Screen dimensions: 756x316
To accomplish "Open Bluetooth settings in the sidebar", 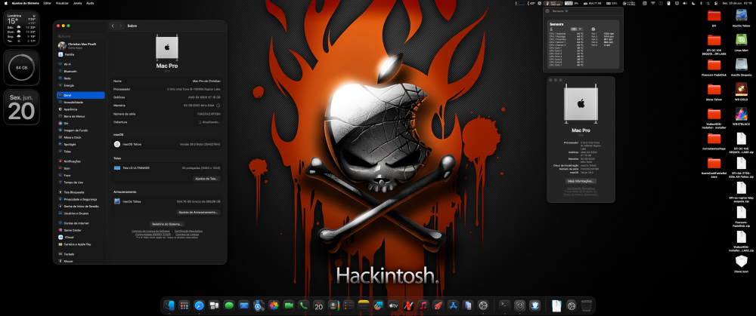I will (81, 71).
